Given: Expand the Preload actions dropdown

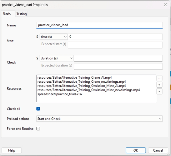Looking at the screenshot, I should coord(99,119).
